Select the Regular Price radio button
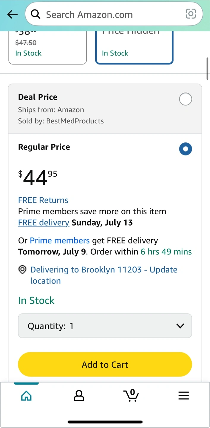The image size is (210, 428). click(186, 149)
